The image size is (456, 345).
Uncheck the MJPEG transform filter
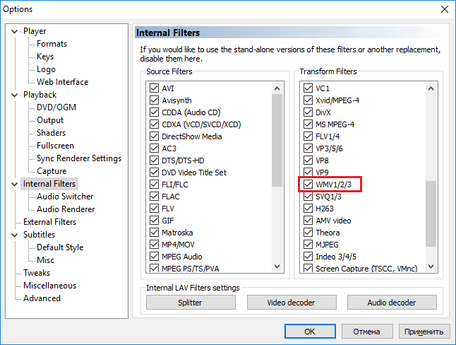(308, 245)
